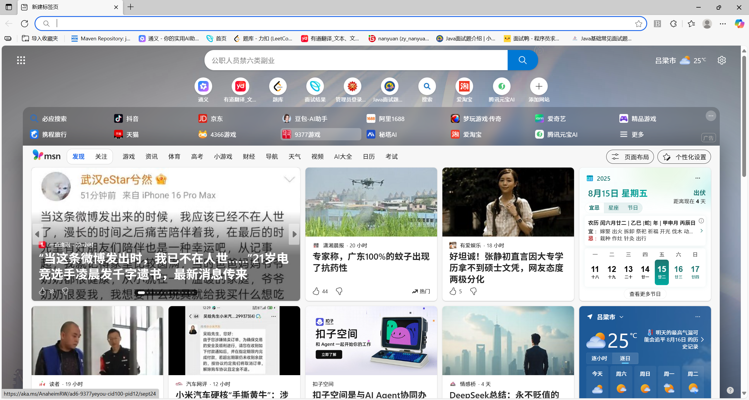Dislike the 张静初 article with thumbs down
This screenshot has height=400, width=749.
tap(473, 291)
